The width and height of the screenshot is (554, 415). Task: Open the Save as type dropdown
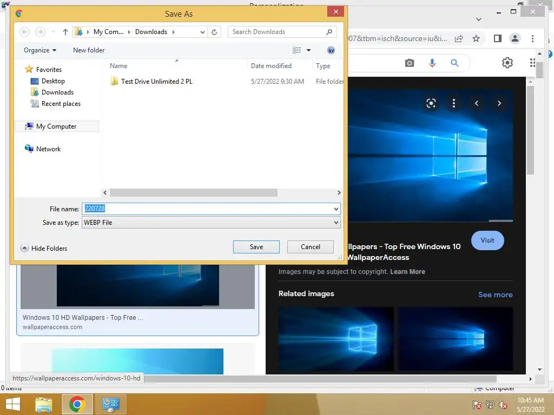211,223
